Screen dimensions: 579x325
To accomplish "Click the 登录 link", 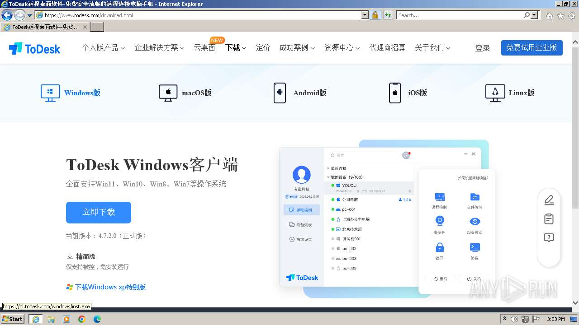I will coord(483,48).
